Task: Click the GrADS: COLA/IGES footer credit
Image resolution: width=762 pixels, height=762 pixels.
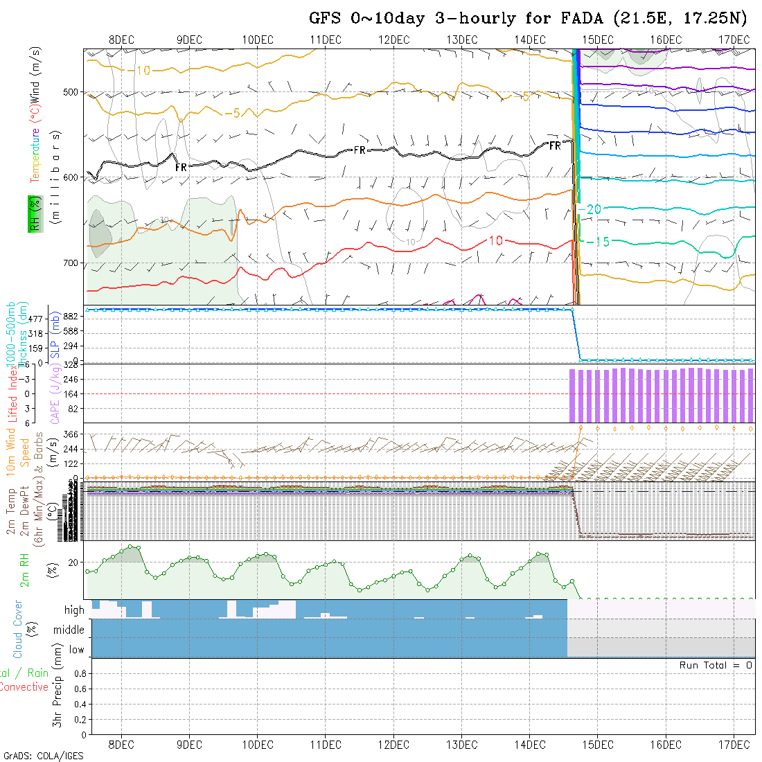Action: (x=43, y=756)
